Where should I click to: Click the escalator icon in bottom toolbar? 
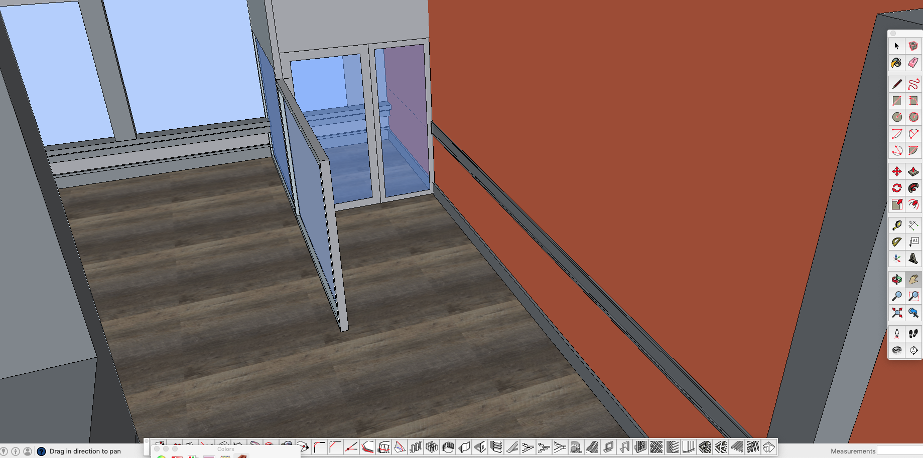[x=592, y=447]
